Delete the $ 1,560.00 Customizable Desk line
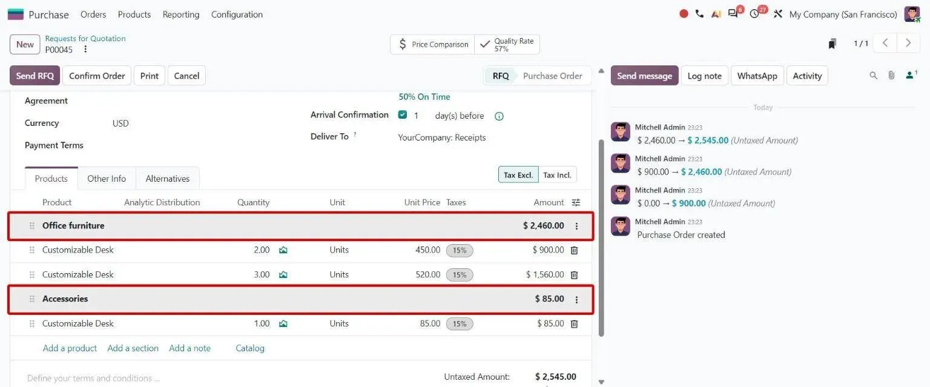The width and height of the screenshot is (930, 387). tap(574, 275)
